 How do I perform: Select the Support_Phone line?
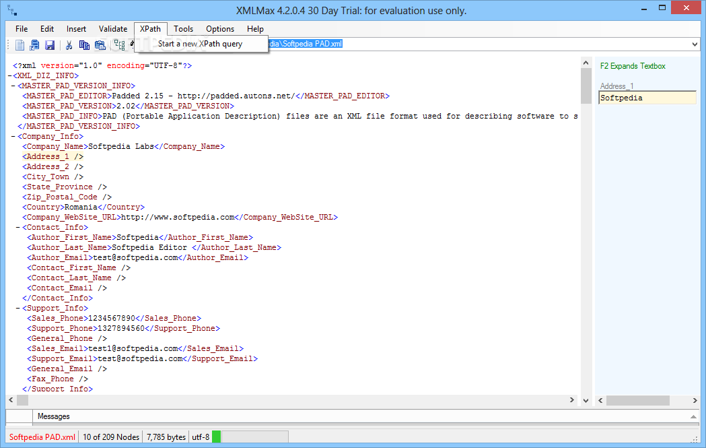coord(124,328)
